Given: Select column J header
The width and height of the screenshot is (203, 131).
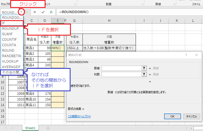Looking at the screenshot, I should click(x=160, y=21).
